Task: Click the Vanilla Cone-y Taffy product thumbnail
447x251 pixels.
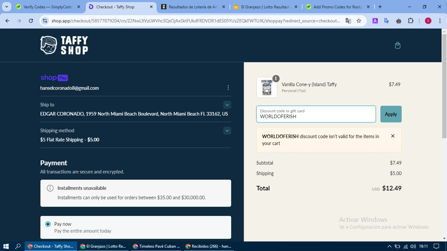Action: pyautogui.click(x=267, y=88)
